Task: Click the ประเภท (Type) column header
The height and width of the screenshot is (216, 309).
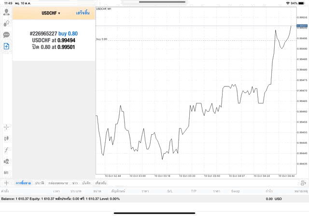Action: (76, 191)
